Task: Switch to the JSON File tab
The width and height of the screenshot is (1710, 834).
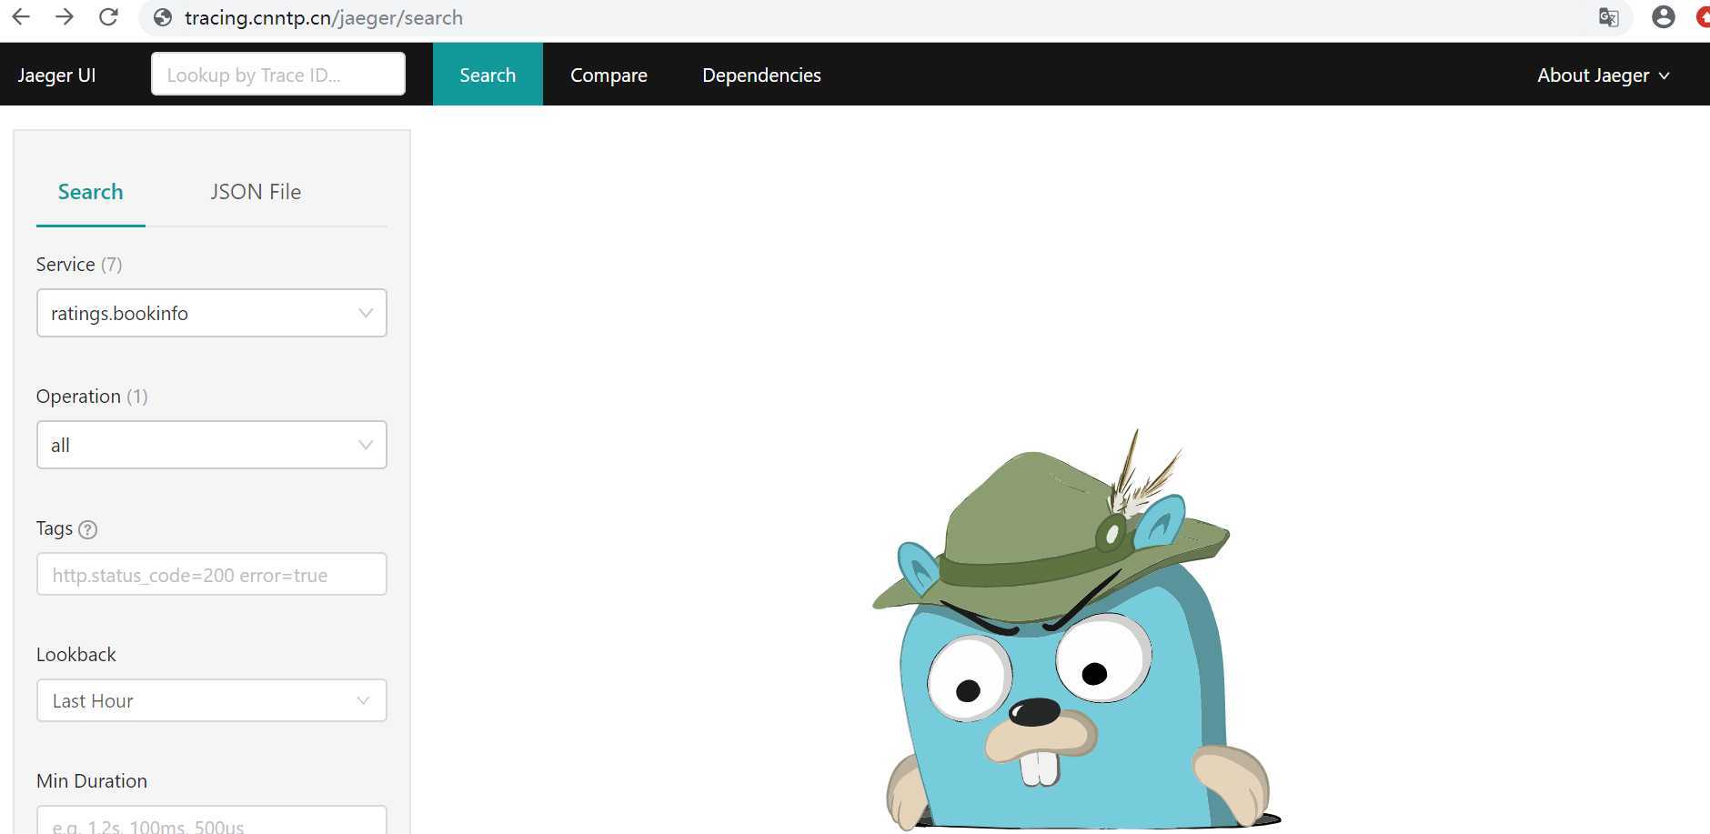Action: click(x=256, y=192)
